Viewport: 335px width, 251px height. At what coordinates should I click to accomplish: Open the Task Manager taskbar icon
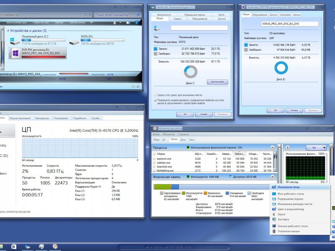pos(41,246)
